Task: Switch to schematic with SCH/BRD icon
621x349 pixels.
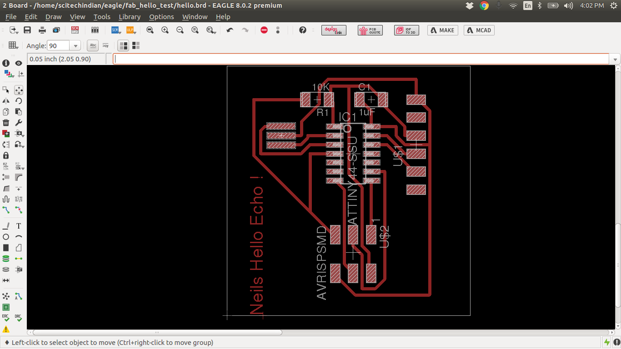Action: click(x=75, y=30)
